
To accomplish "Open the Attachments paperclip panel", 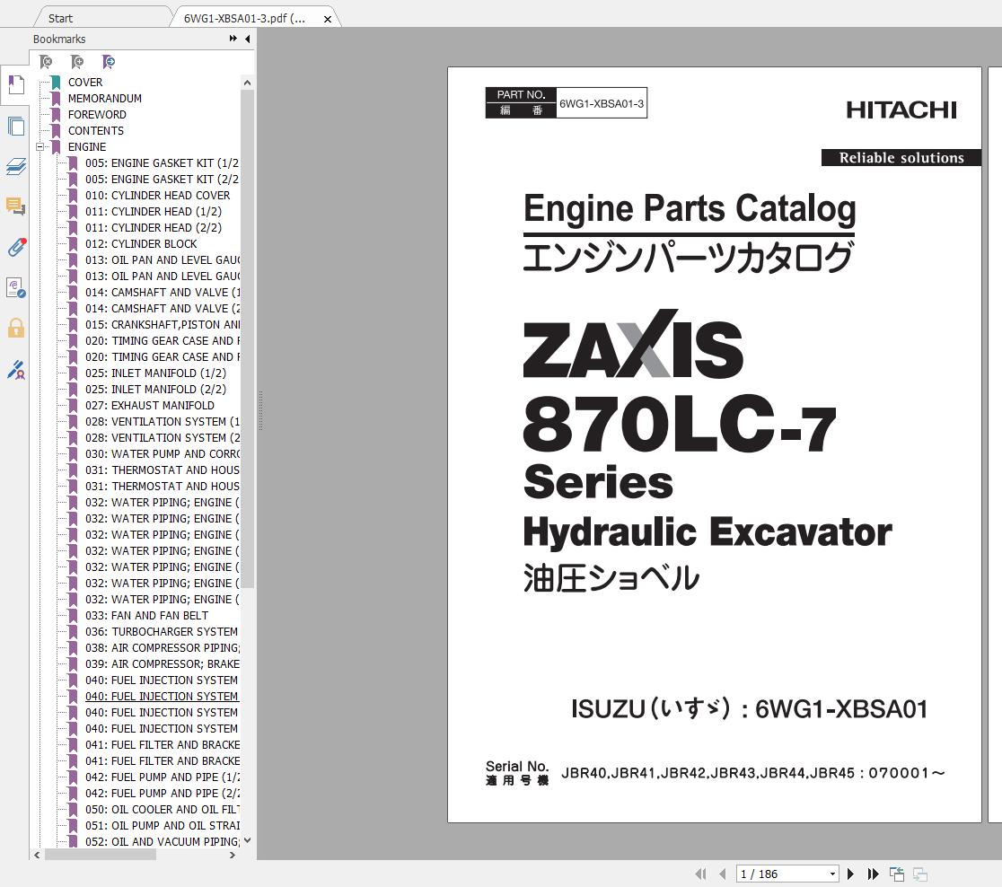I will click(16, 247).
